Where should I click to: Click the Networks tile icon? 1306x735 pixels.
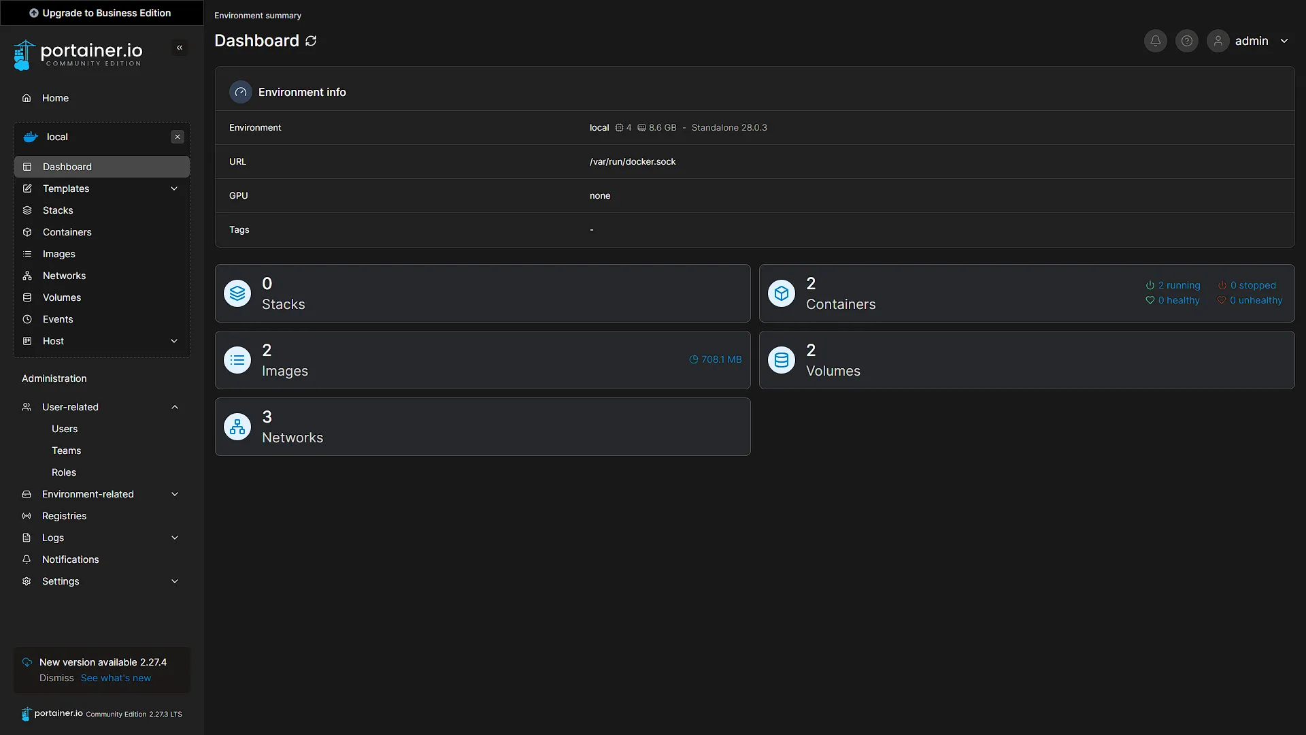(x=237, y=427)
